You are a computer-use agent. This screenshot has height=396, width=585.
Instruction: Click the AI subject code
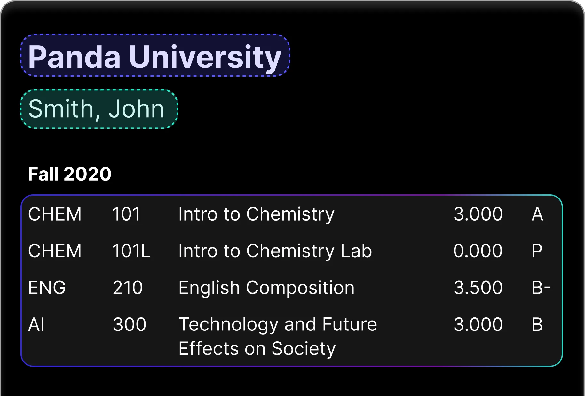[x=36, y=324]
